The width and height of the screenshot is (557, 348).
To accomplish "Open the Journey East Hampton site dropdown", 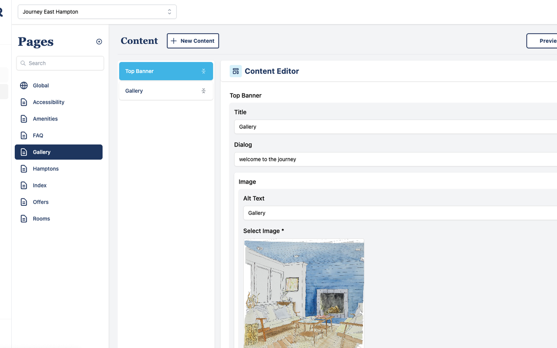I will pos(97,12).
